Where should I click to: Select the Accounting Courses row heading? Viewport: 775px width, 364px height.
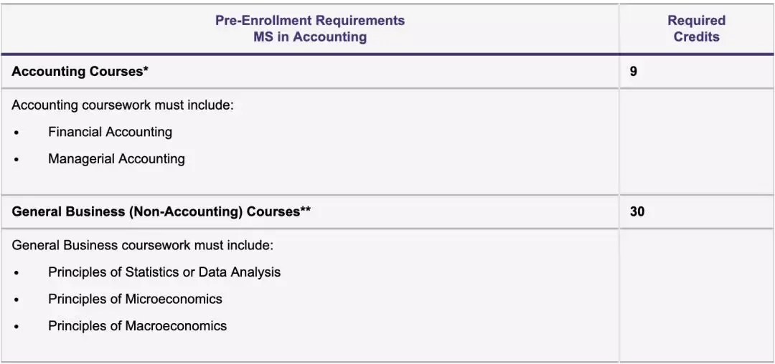click(80, 72)
